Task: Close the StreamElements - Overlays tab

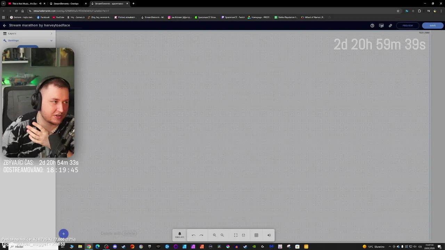Action: point(86,3)
